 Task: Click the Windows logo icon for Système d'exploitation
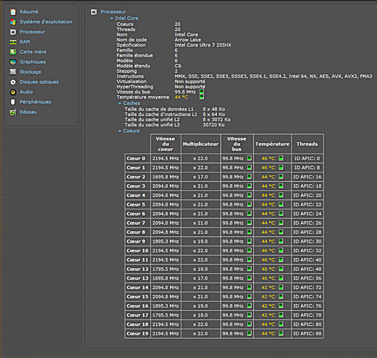click(x=13, y=22)
